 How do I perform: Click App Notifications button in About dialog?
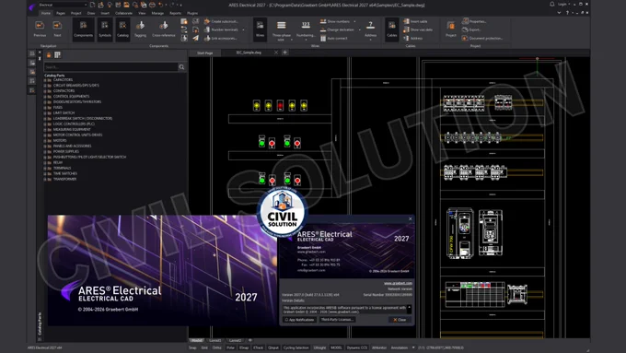point(299,320)
